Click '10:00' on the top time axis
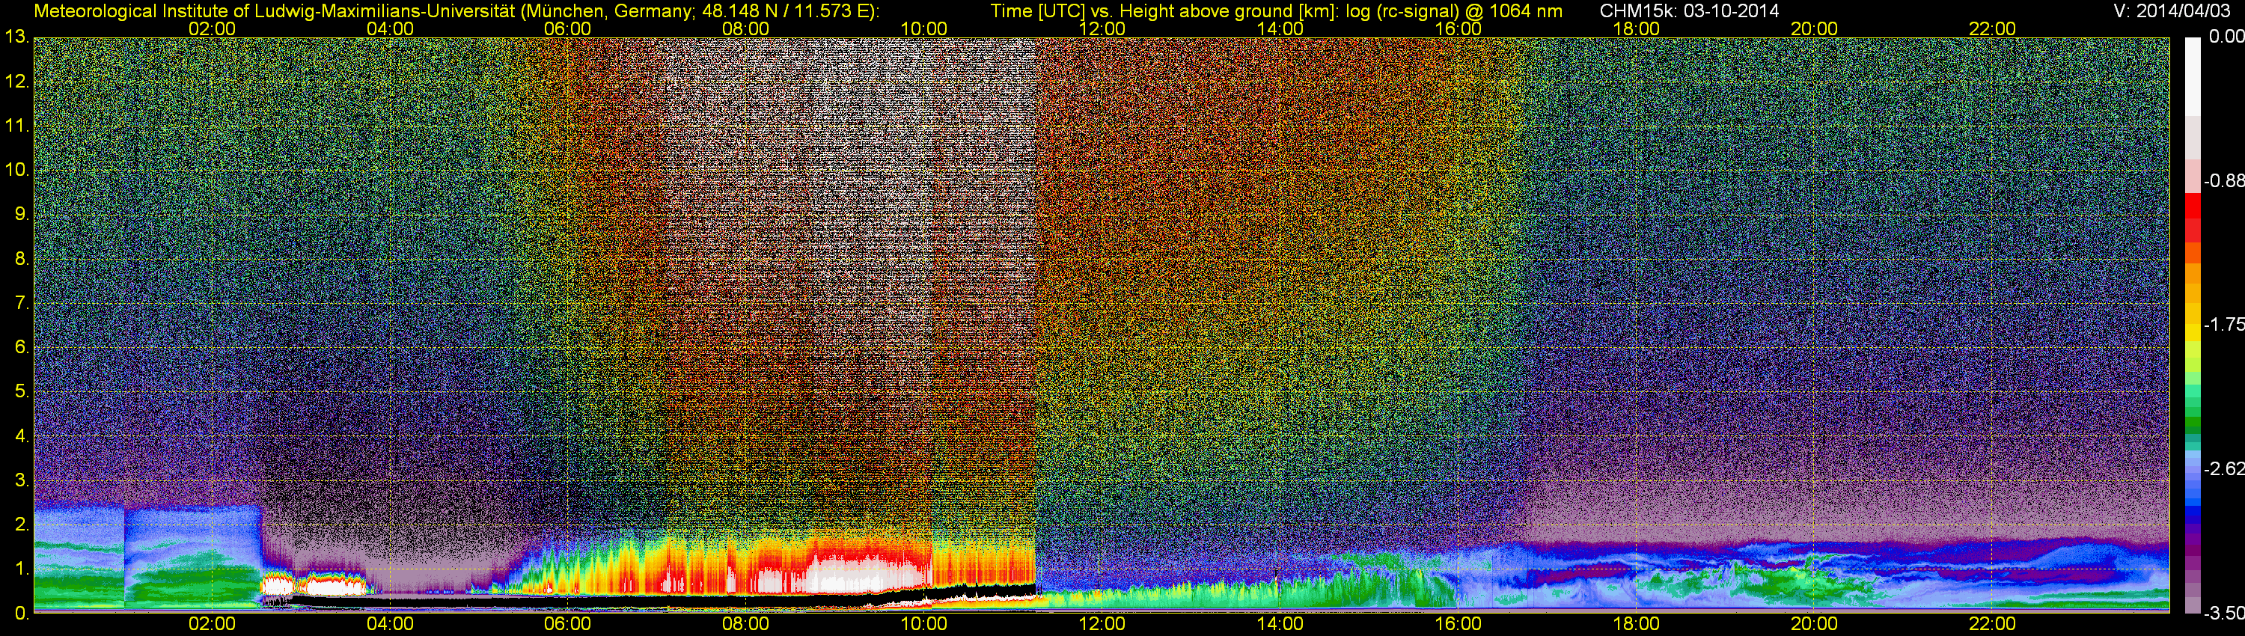The height and width of the screenshot is (636, 2245). pyautogui.click(x=923, y=28)
